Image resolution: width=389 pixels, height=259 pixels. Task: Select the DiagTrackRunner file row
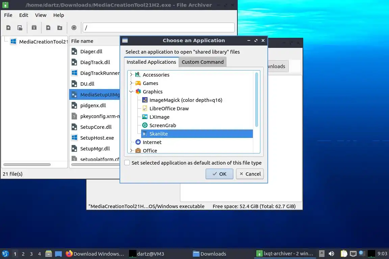(x=95, y=73)
